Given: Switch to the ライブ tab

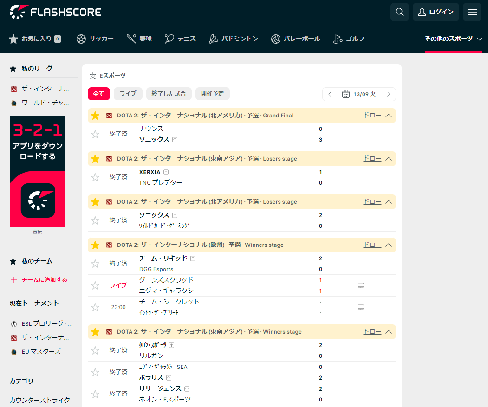Looking at the screenshot, I should pyautogui.click(x=128, y=94).
